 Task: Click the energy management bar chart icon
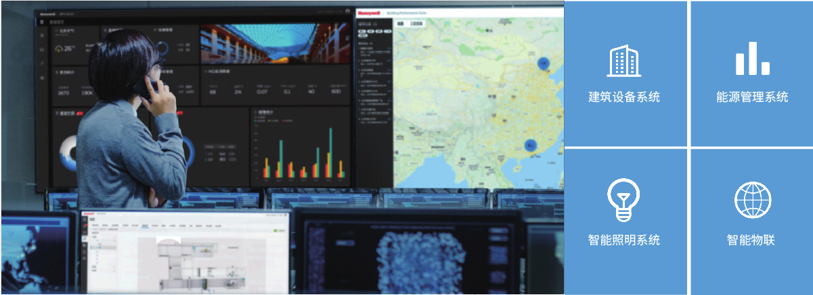click(752, 59)
